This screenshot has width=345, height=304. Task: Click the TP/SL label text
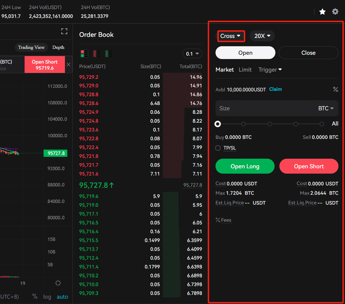tap(230, 148)
